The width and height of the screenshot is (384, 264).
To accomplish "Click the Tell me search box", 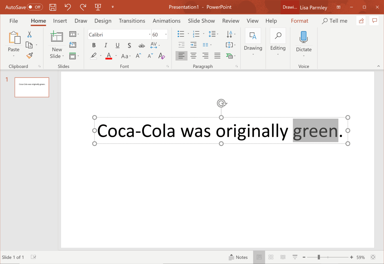I will tap(335, 21).
